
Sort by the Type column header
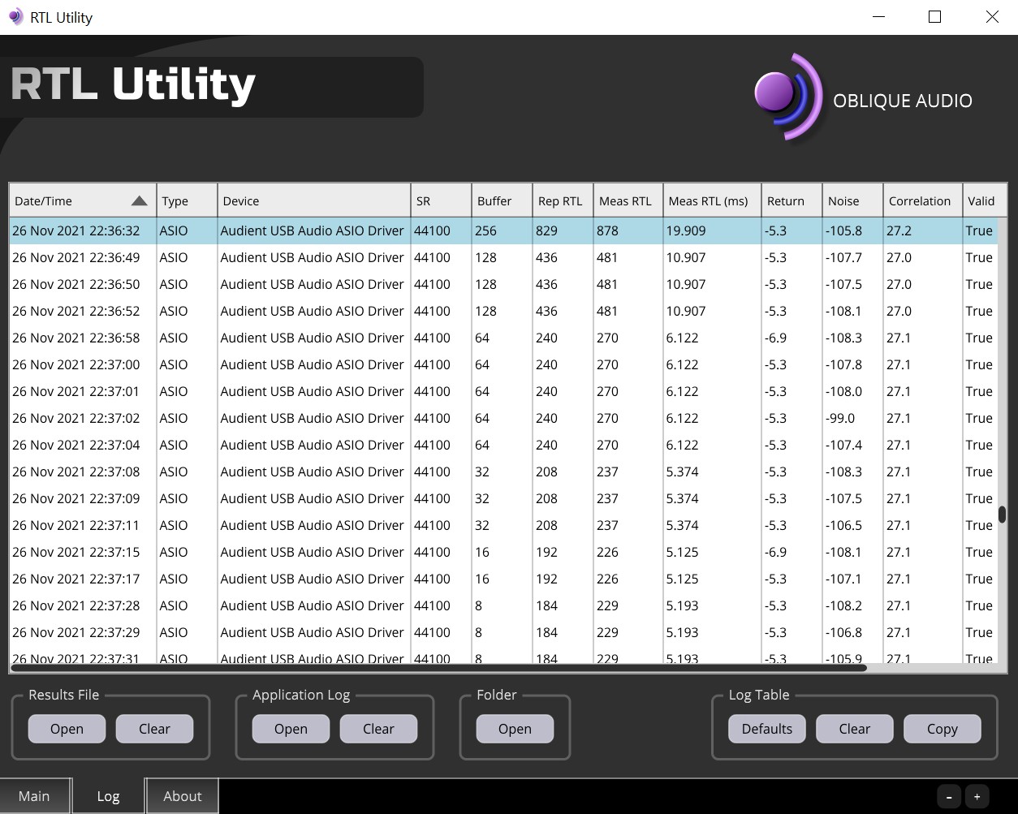188,201
